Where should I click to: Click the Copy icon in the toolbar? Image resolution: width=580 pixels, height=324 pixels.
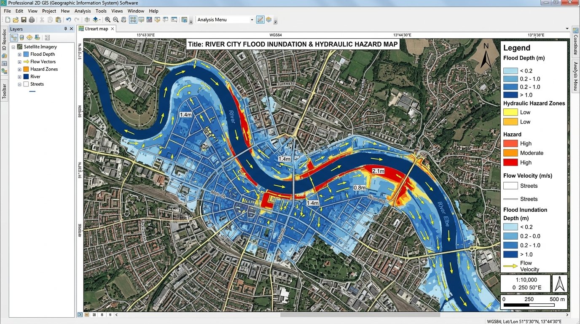[x=50, y=19]
